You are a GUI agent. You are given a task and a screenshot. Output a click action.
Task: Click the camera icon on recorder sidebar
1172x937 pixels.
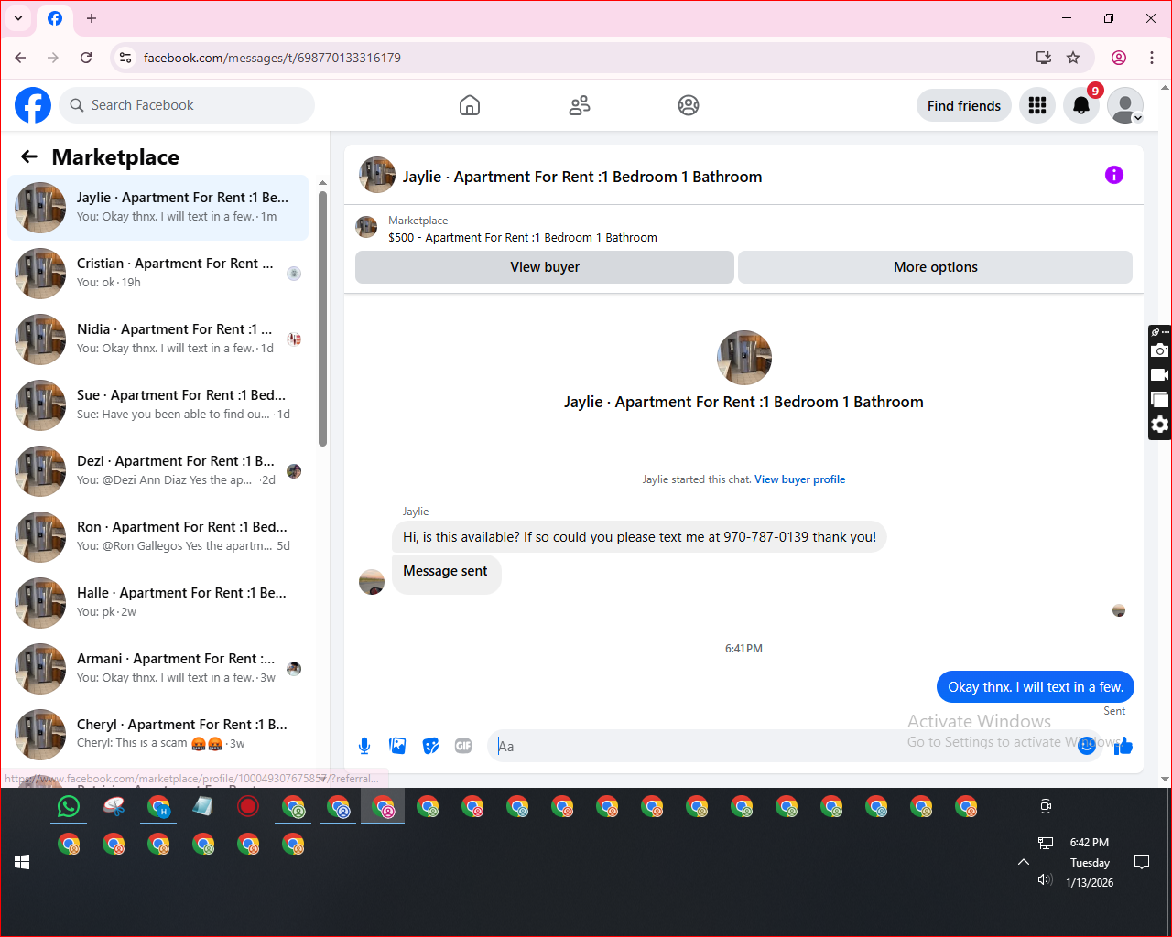(1160, 350)
